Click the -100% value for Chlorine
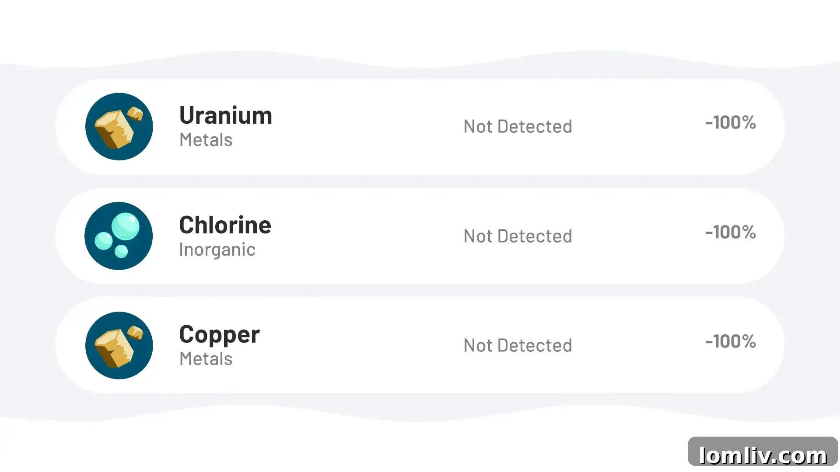 pos(730,232)
